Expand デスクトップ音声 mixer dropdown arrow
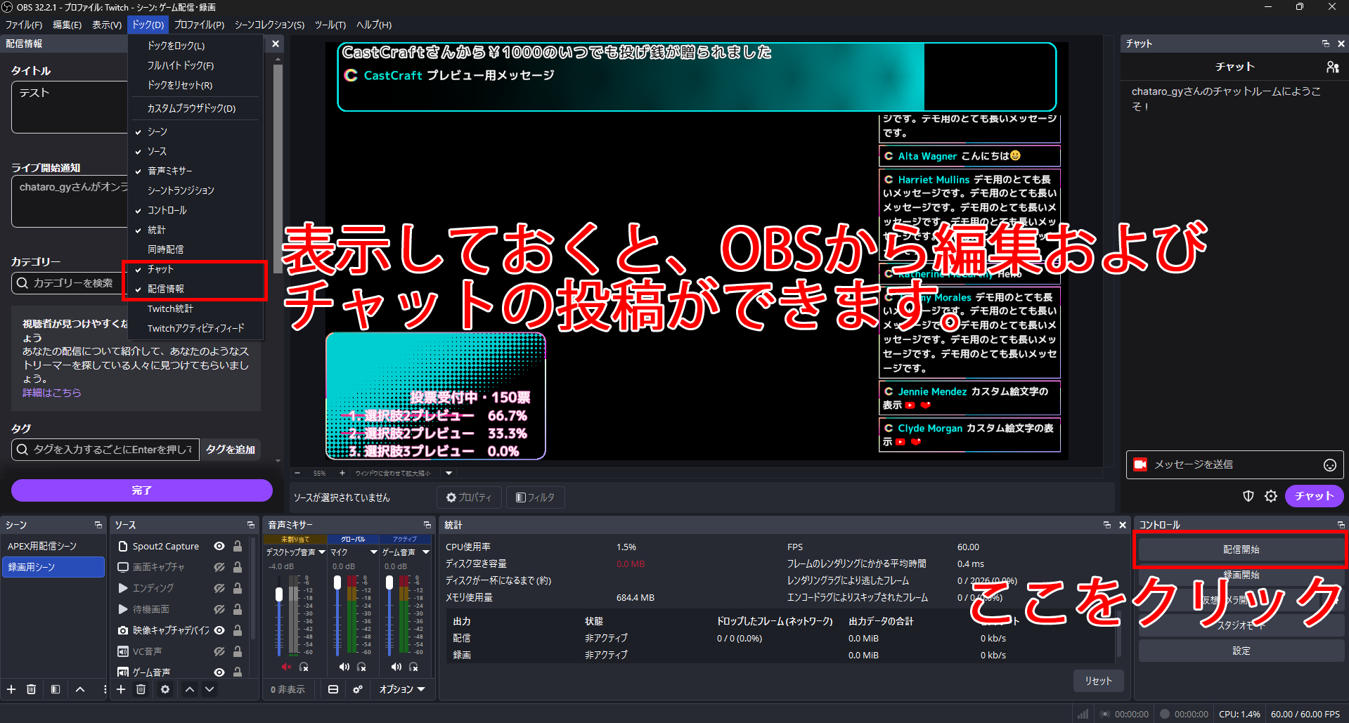 322,552
